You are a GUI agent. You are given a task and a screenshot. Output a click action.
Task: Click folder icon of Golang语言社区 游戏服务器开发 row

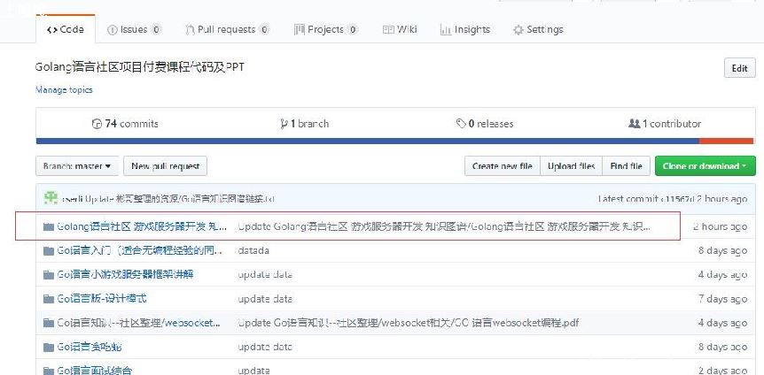(x=48, y=227)
